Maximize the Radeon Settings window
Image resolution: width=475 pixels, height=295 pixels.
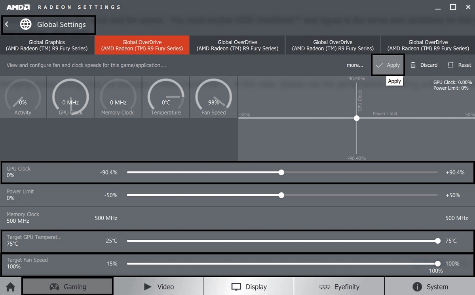[453, 7]
